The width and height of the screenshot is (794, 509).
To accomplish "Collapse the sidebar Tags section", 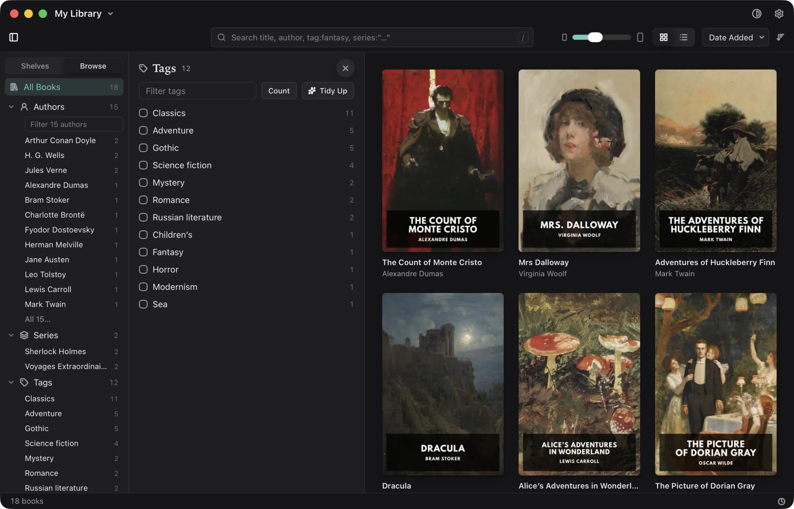I will [x=11, y=382].
